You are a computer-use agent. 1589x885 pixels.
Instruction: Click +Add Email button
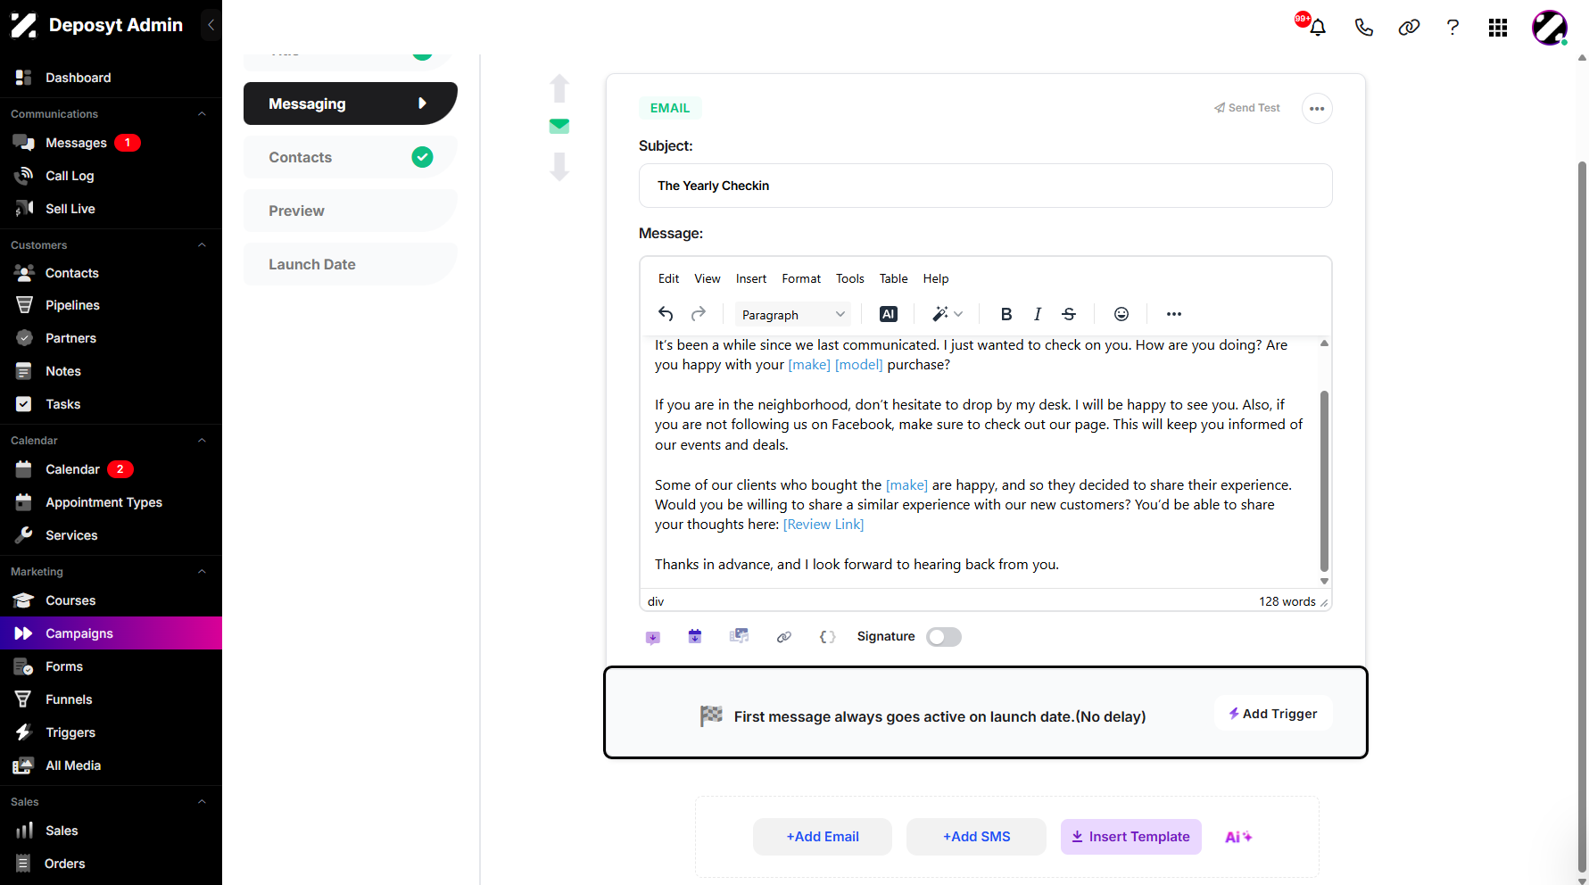point(823,837)
